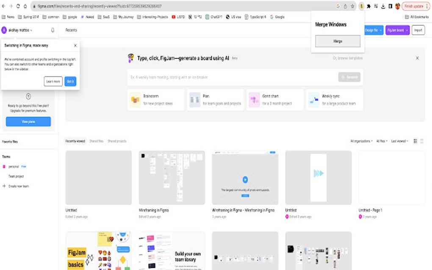Click the Merge button in popup

click(x=338, y=41)
